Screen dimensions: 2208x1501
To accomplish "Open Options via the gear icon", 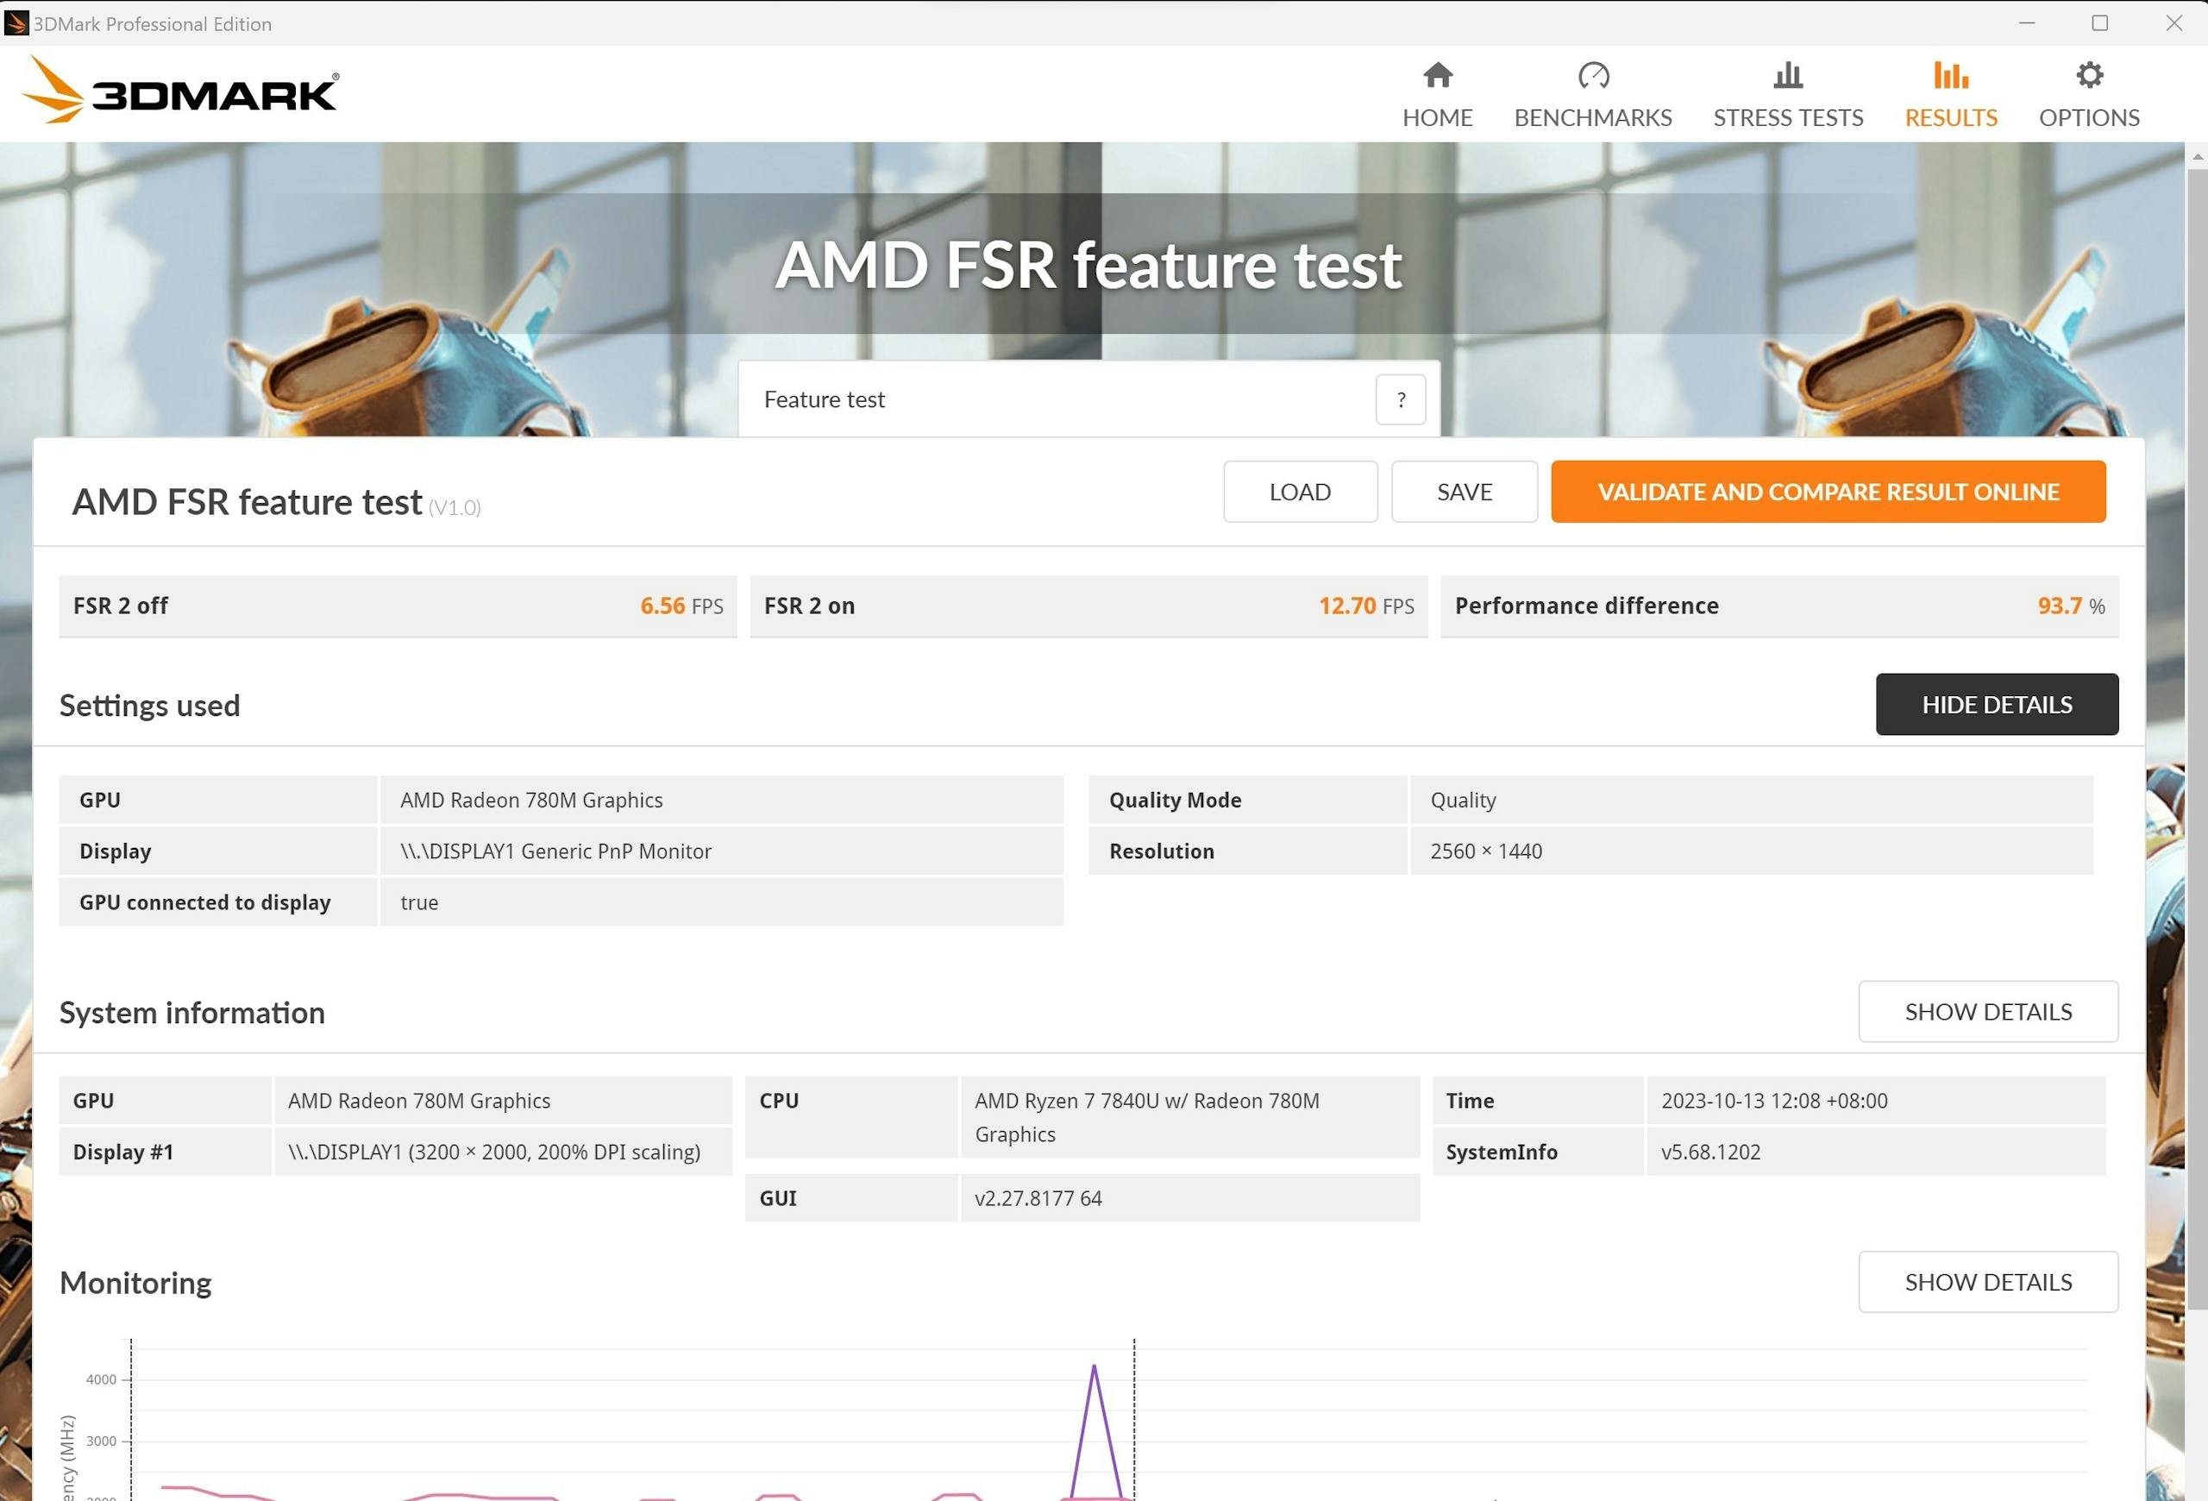I will tap(2089, 75).
